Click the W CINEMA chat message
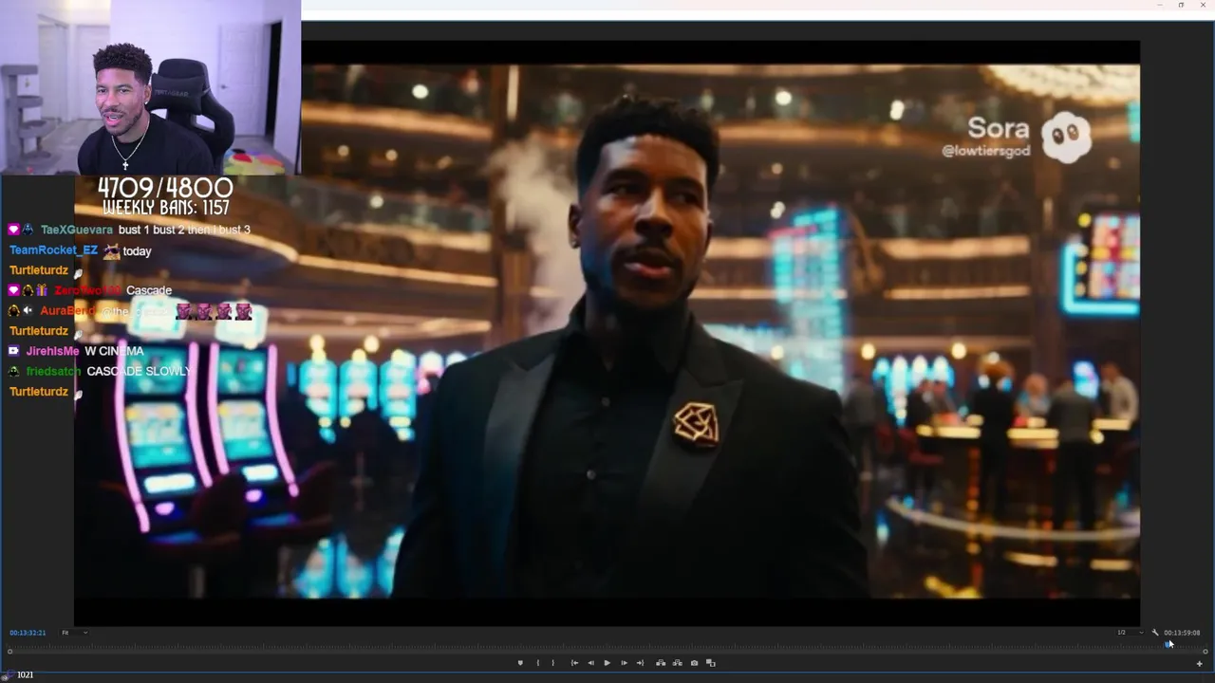 coord(114,351)
